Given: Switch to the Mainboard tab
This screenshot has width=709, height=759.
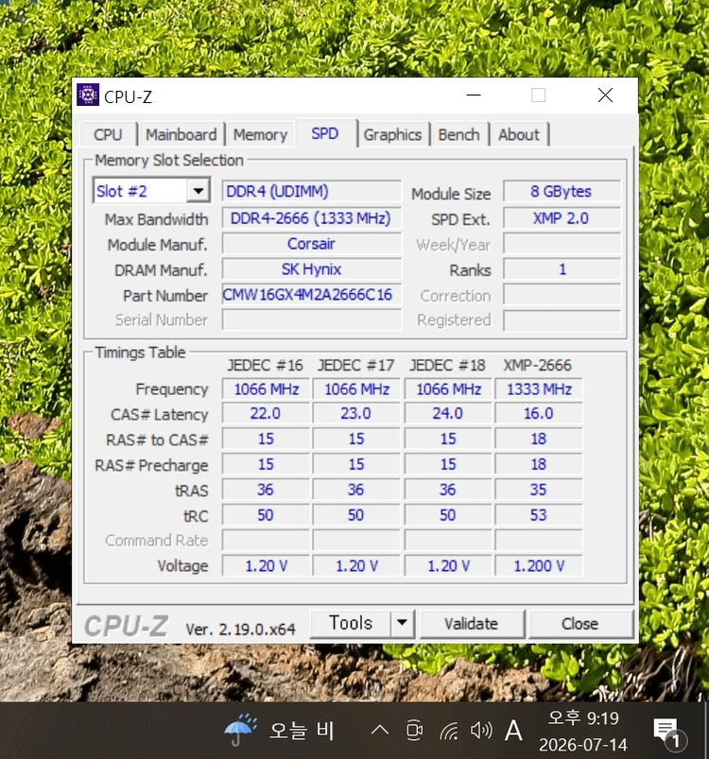Looking at the screenshot, I should [182, 134].
